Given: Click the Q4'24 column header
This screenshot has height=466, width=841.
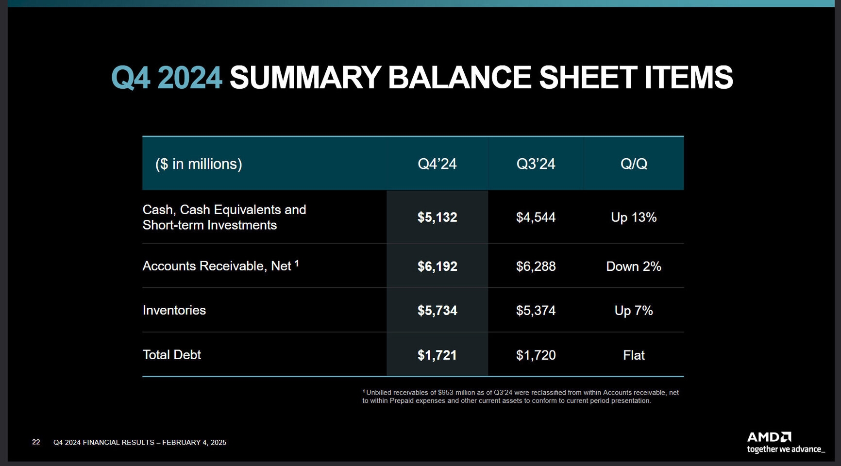Looking at the screenshot, I should [x=437, y=164].
